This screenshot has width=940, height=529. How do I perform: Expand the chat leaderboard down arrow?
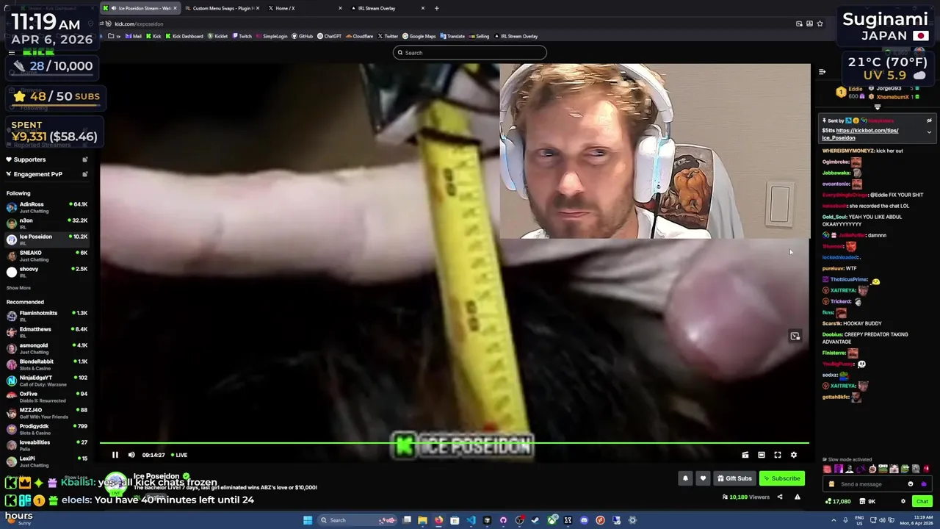coord(877,107)
